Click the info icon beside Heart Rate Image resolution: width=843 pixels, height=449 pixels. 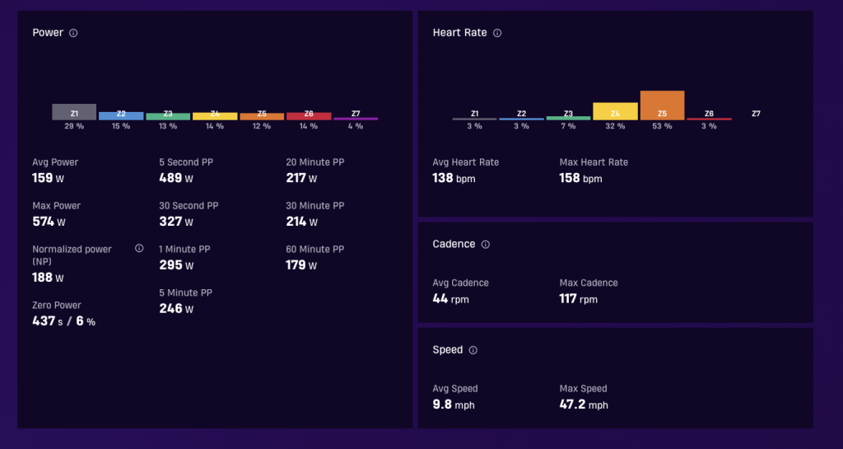pos(497,33)
